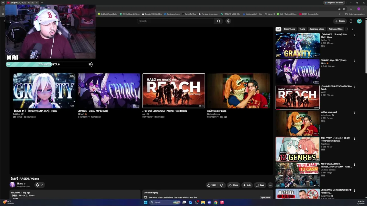Open options for UN ALBAÑIL ME AMENAZÓ video
This screenshot has width=367, height=206.
(x=354, y=191)
